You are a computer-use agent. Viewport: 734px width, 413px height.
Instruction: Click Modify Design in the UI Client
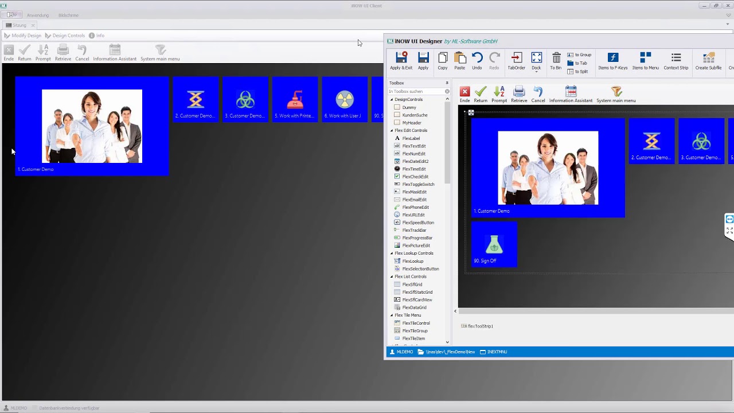(x=23, y=36)
